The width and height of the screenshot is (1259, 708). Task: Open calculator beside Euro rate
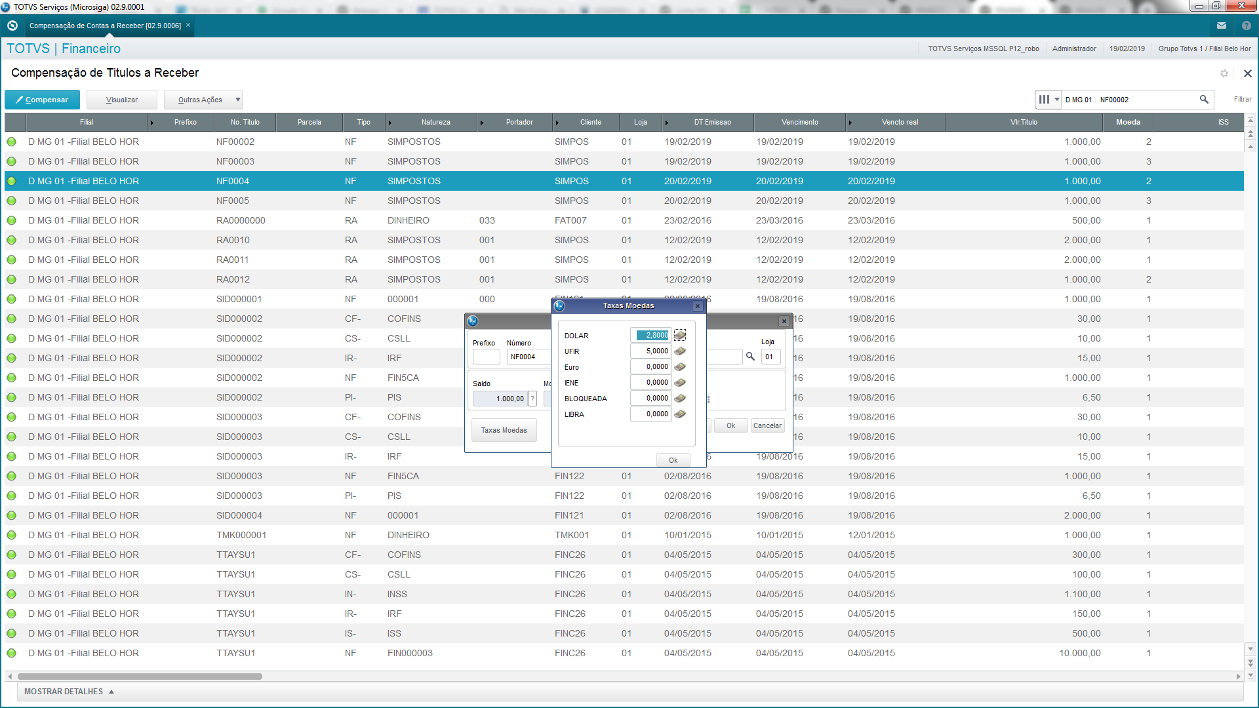[680, 367]
